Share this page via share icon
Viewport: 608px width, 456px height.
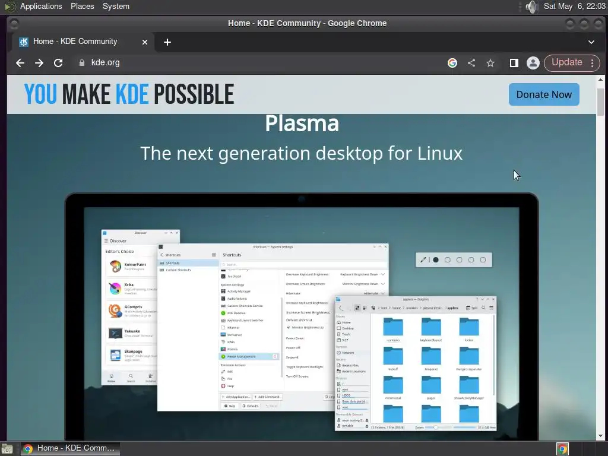[471, 63]
